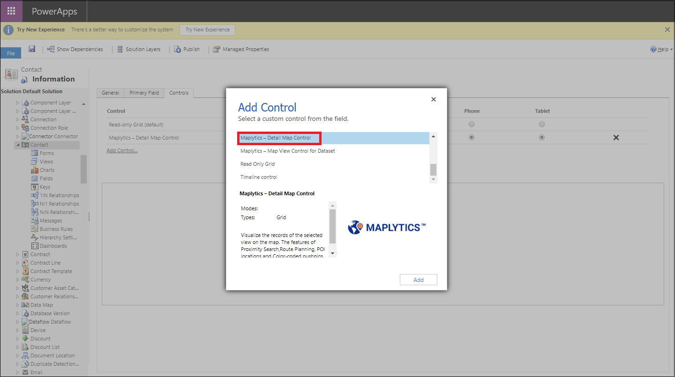
Task: Click the Charts icon under Contact
Action: click(x=35, y=170)
